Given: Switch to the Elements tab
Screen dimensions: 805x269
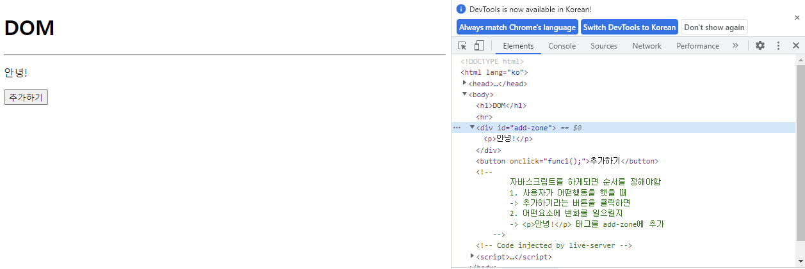Looking at the screenshot, I should point(518,45).
